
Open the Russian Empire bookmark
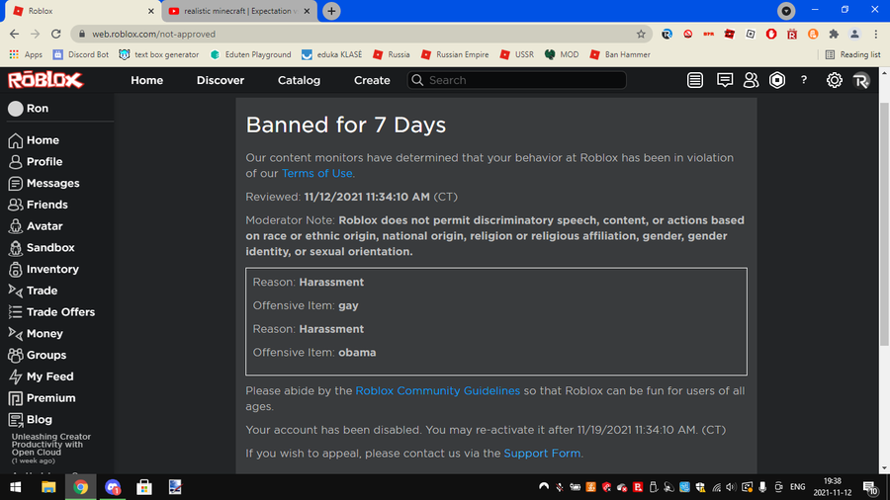(455, 54)
